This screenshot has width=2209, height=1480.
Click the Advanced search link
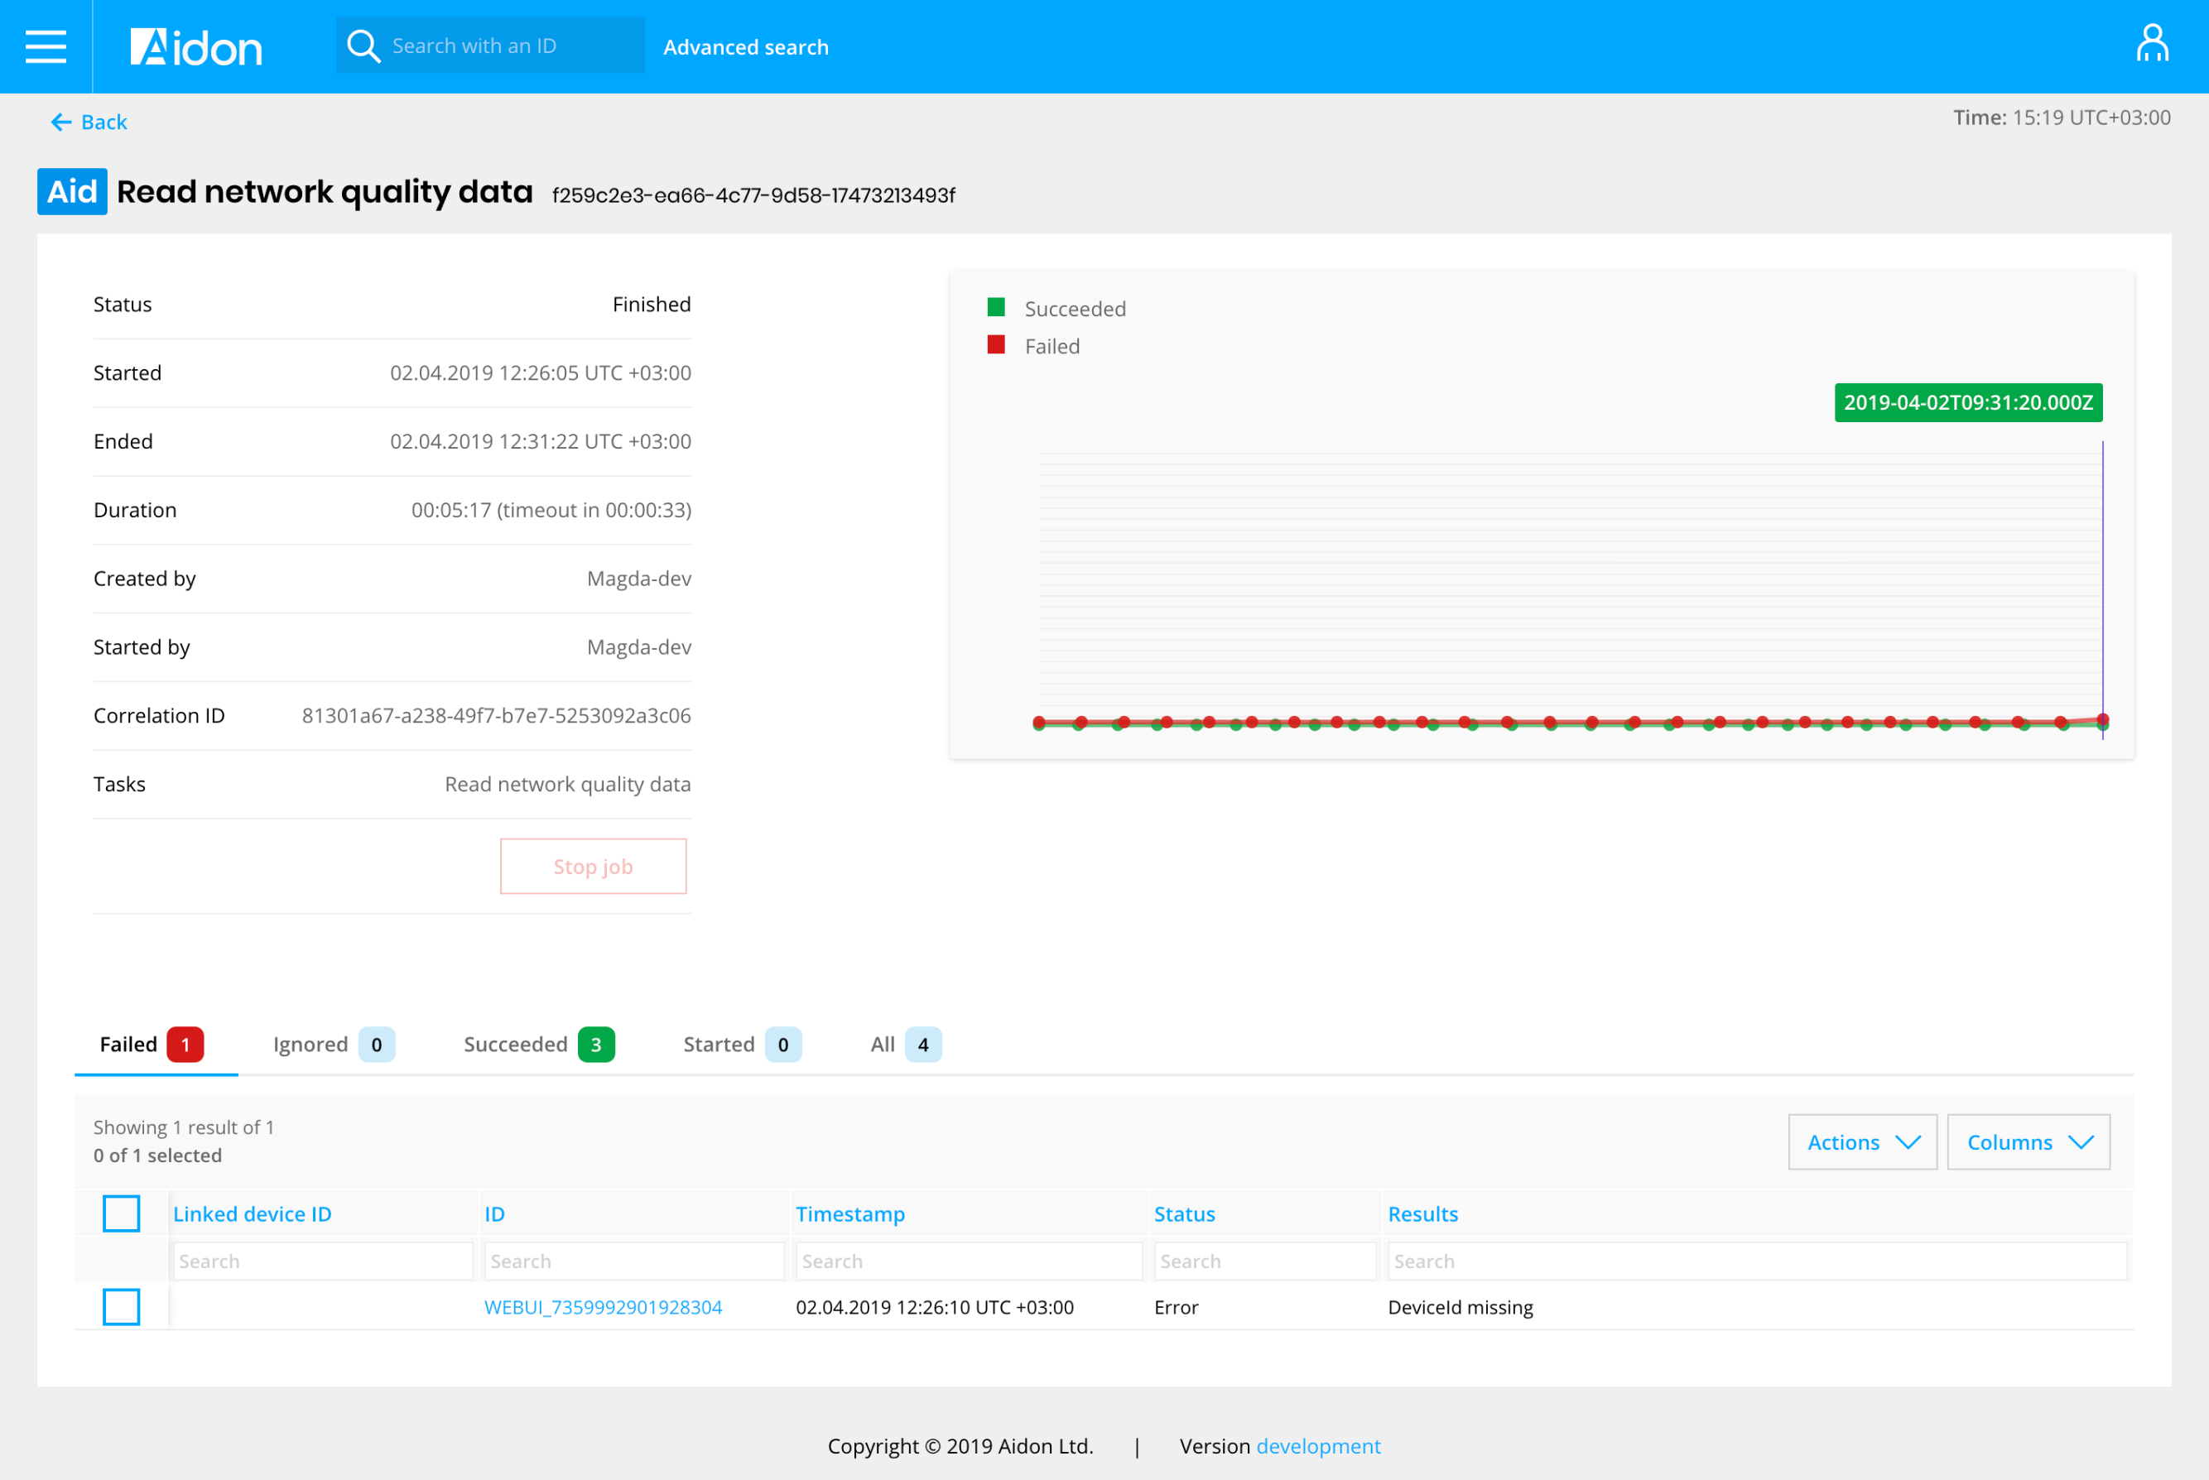[x=746, y=47]
